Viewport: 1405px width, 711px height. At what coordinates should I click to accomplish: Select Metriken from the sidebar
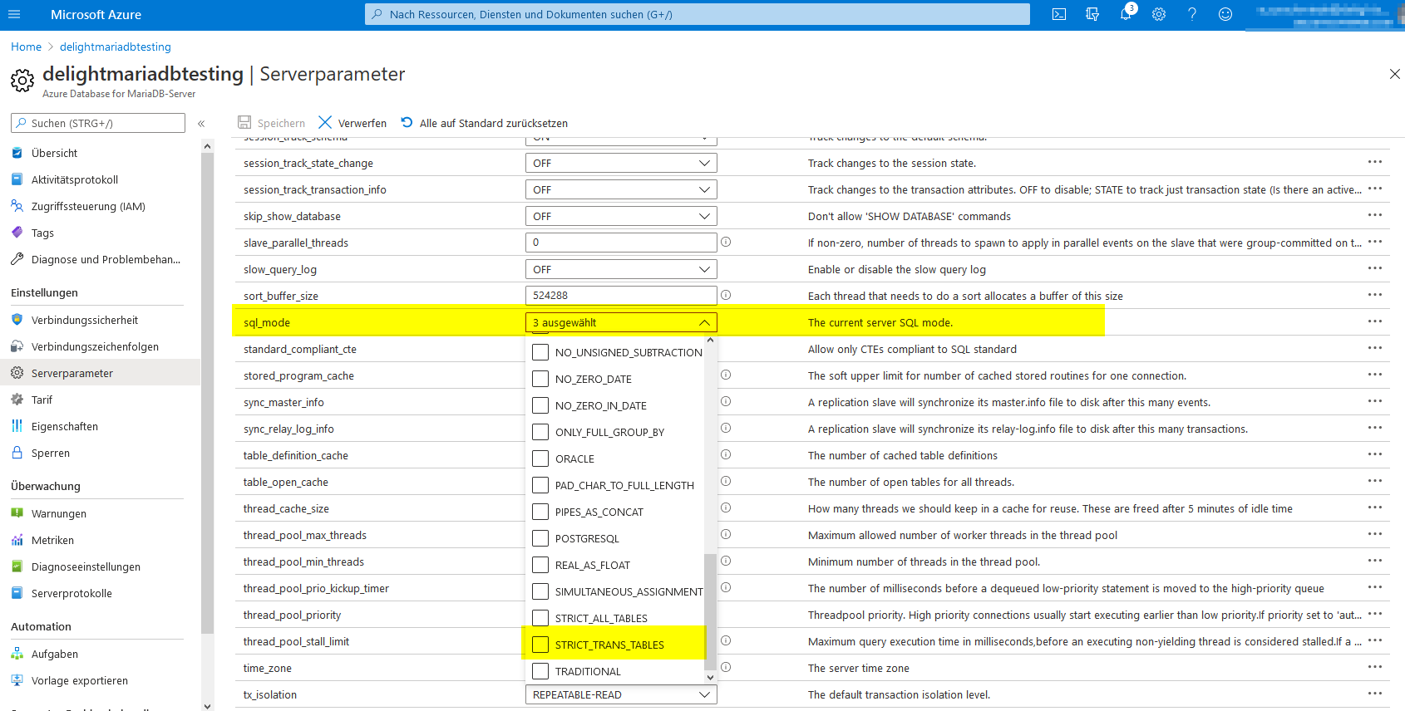[52, 540]
